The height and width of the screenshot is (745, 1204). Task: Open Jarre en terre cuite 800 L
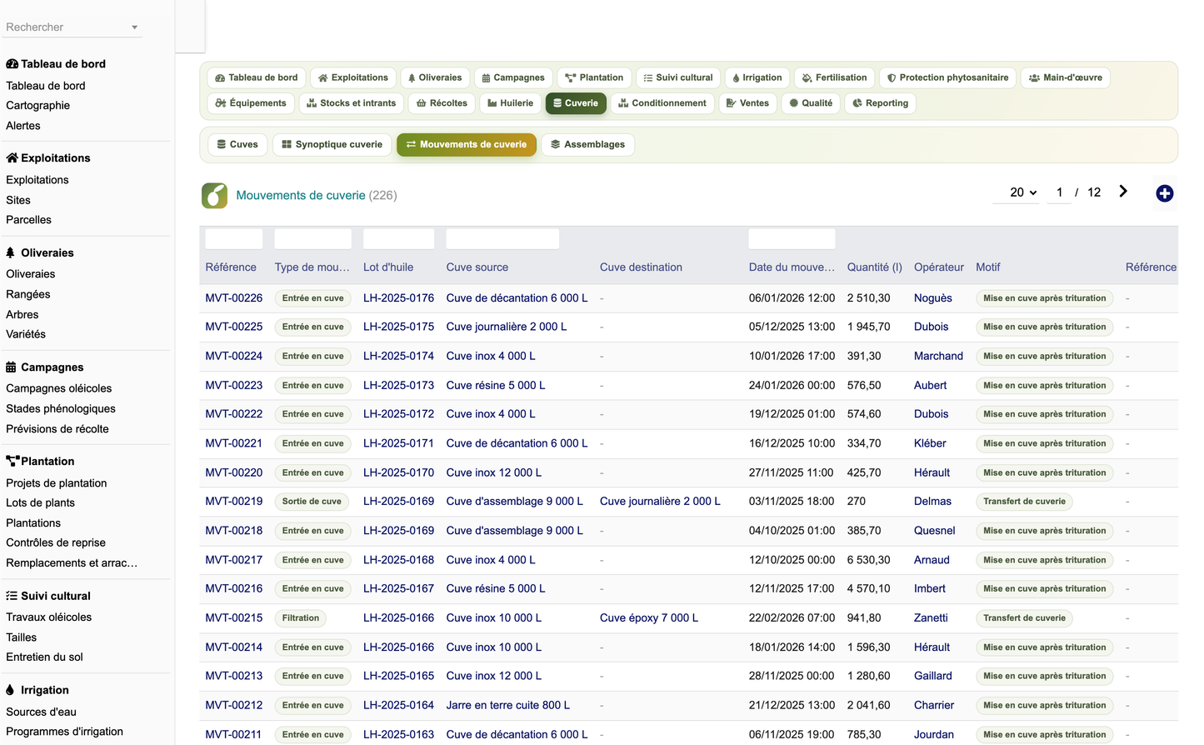tap(508, 706)
